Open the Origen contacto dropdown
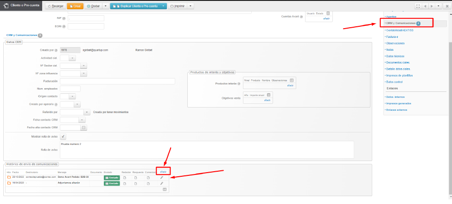 click(x=73, y=96)
